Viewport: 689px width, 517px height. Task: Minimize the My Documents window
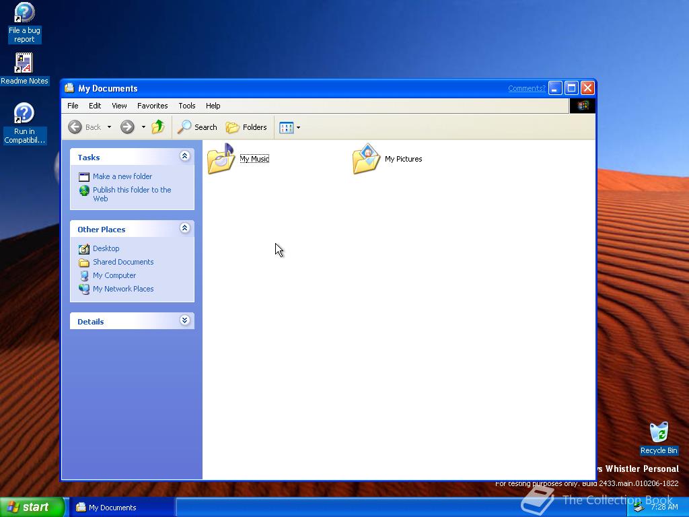(x=555, y=88)
